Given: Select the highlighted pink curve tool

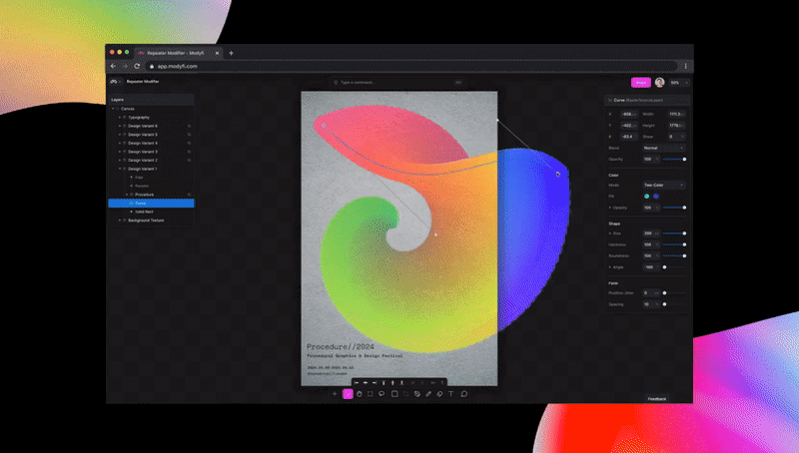Looking at the screenshot, I should tap(348, 394).
